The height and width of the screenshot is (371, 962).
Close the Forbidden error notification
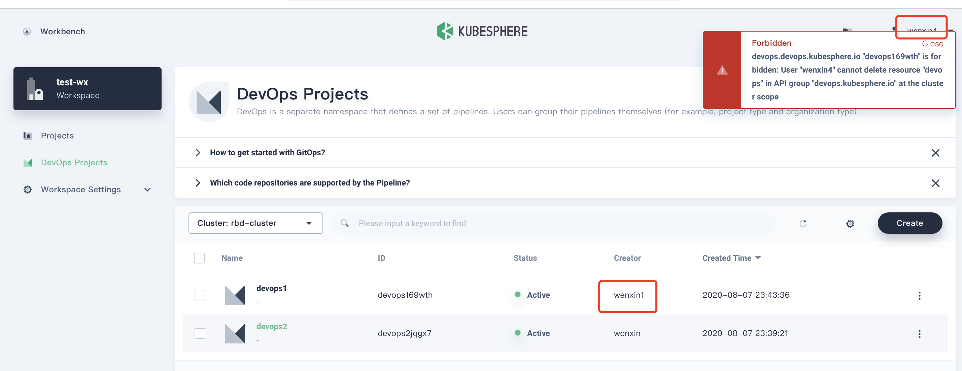click(x=932, y=44)
